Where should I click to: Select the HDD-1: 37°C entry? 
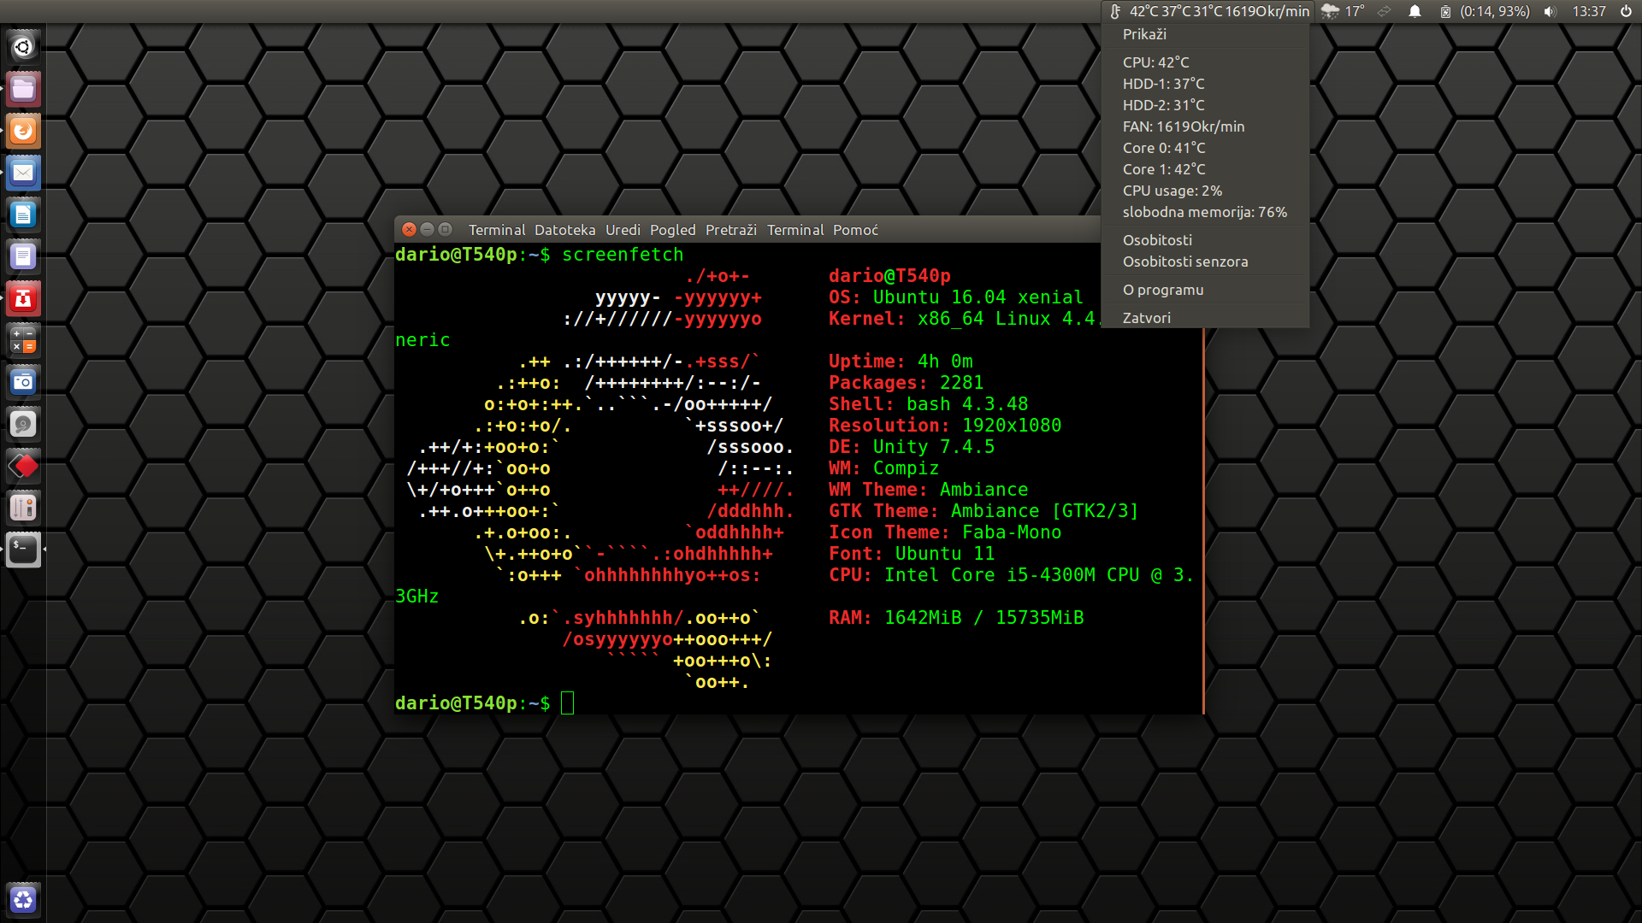1206,84
